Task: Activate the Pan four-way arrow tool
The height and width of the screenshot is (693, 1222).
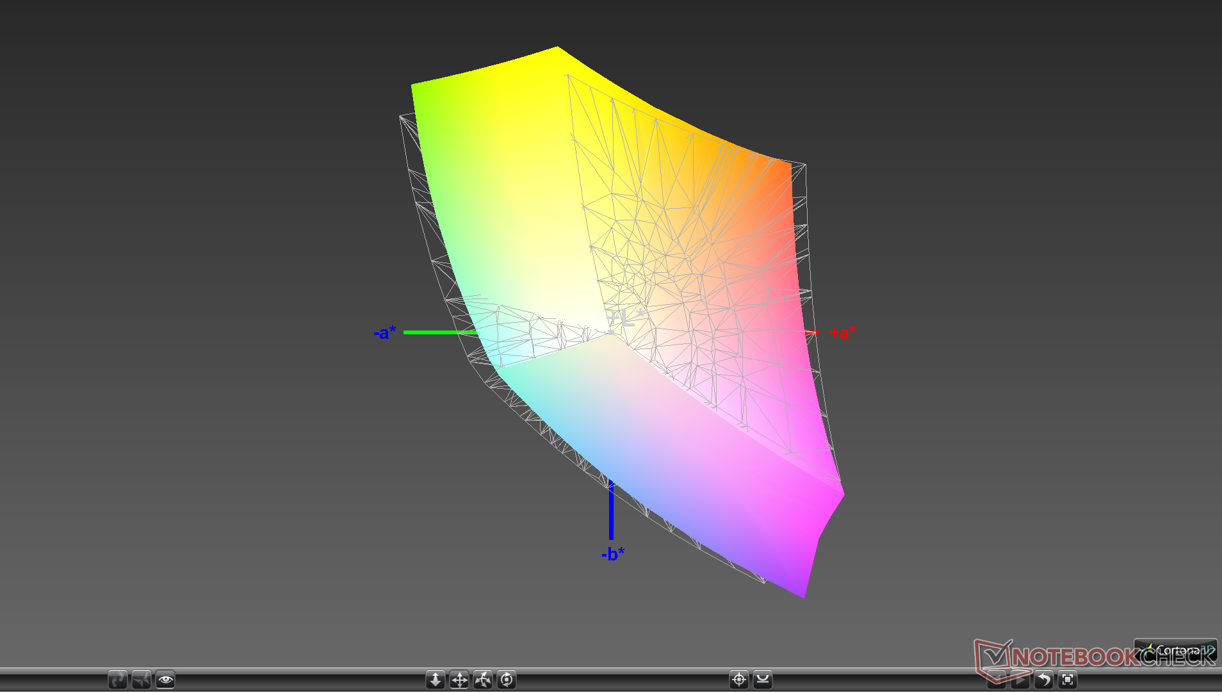Action: (x=459, y=680)
